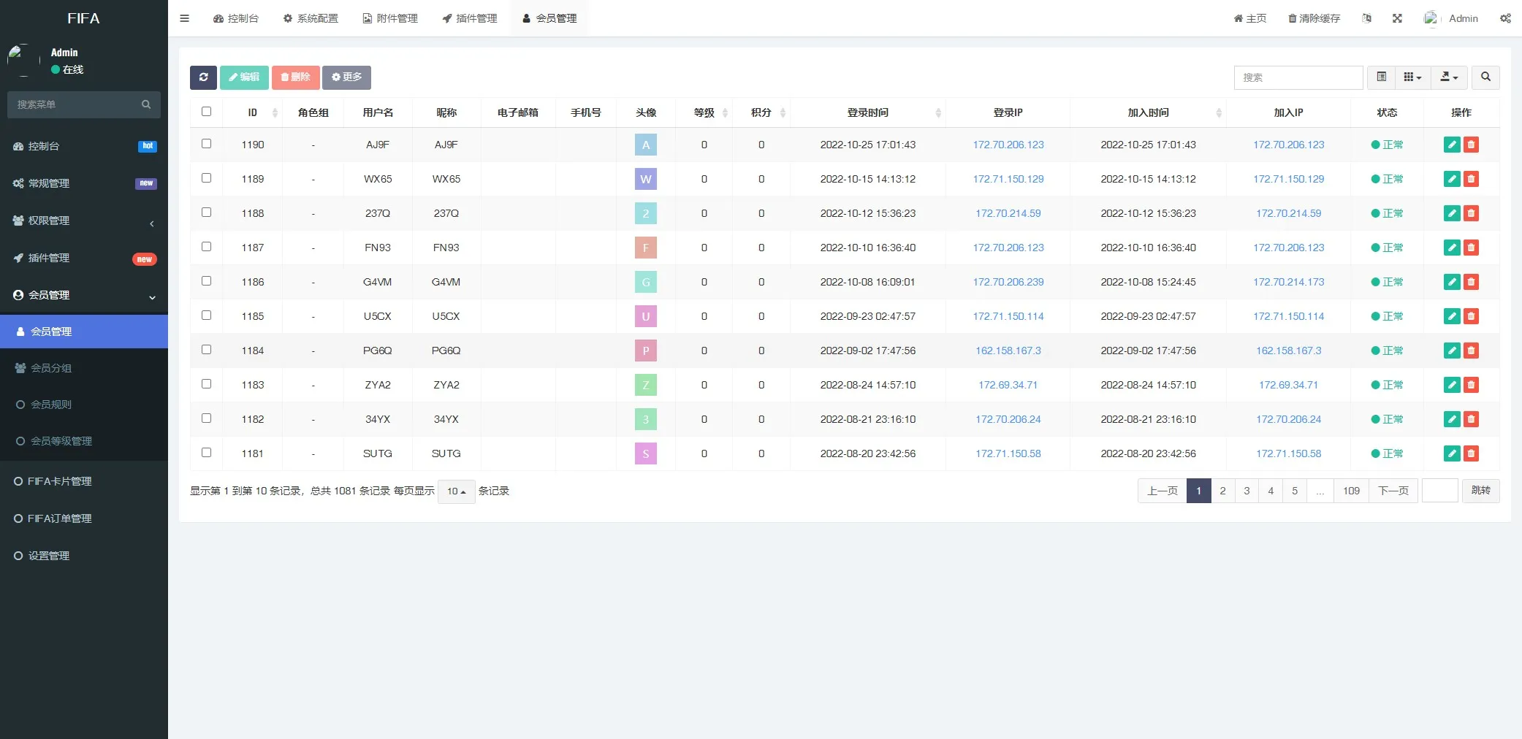
Task: Go to 主页 link in top bar
Action: [x=1250, y=18]
